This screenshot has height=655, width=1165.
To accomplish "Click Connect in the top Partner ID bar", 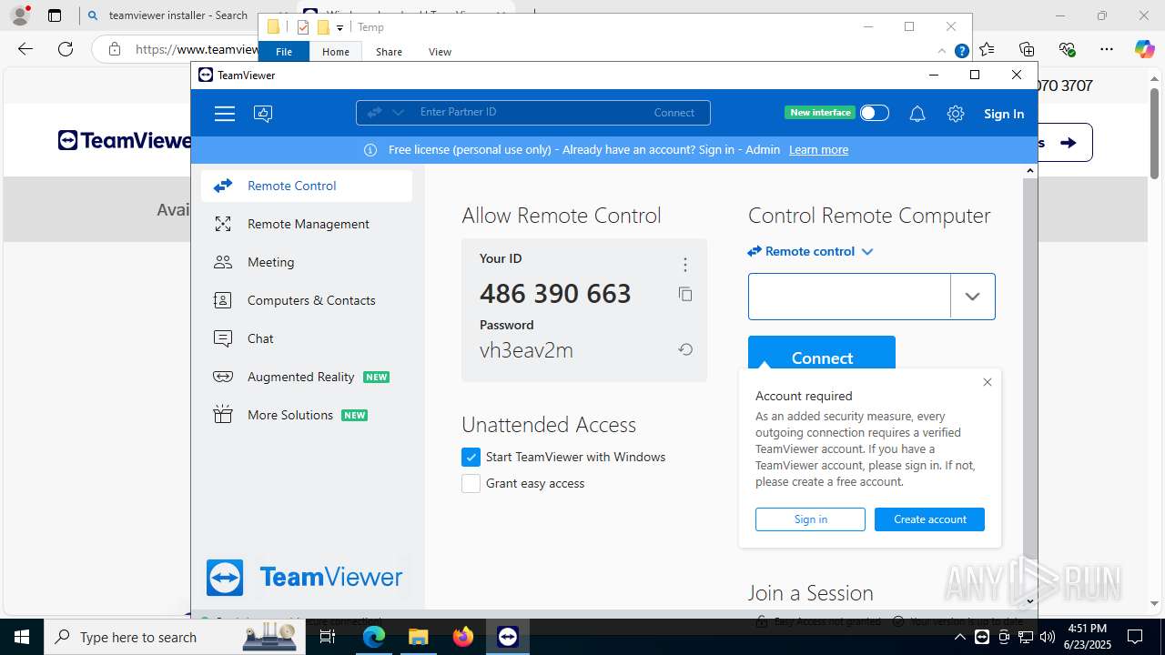I will tap(674, 113).
